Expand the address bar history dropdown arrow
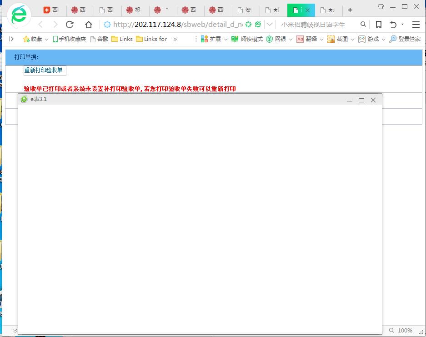426x337 pixels. click(270, 25)
